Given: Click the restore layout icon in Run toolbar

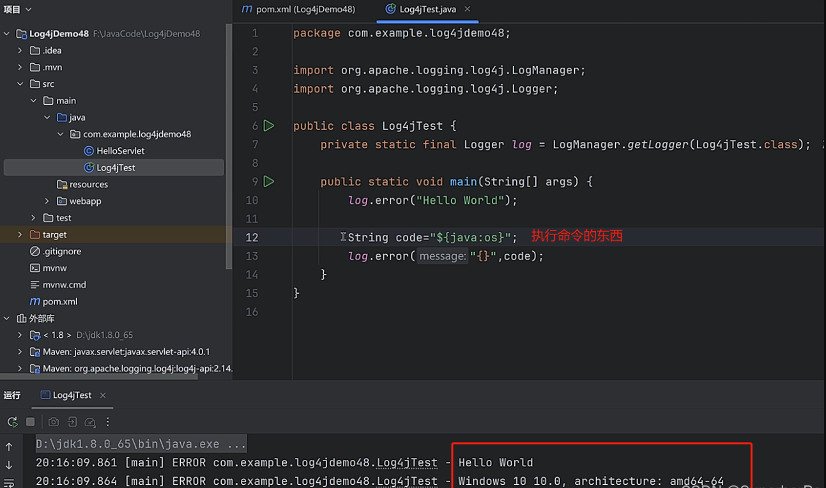Looking at the screenshot, I should point(72,422).
